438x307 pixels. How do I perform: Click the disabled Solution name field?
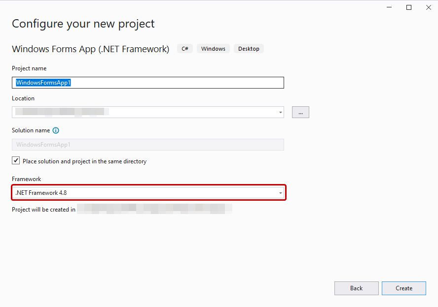tap(148, 144)
